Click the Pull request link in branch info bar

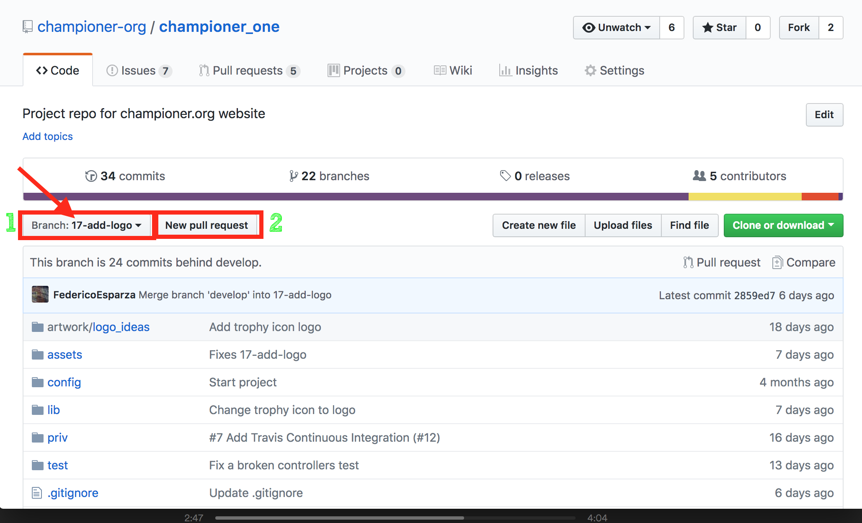point(722,263)
